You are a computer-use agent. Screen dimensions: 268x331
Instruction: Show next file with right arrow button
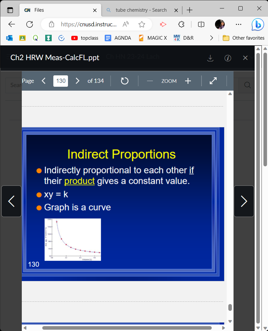tap(244, 201)
